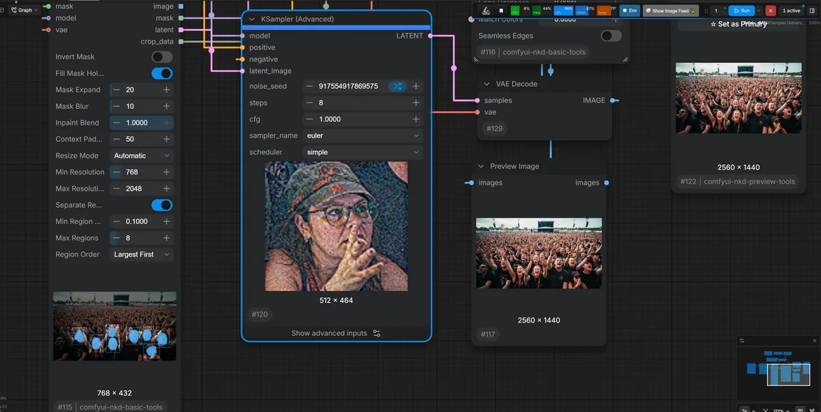
Task: Increase Max Regions with the plus icon
Action: click(166, 238)
